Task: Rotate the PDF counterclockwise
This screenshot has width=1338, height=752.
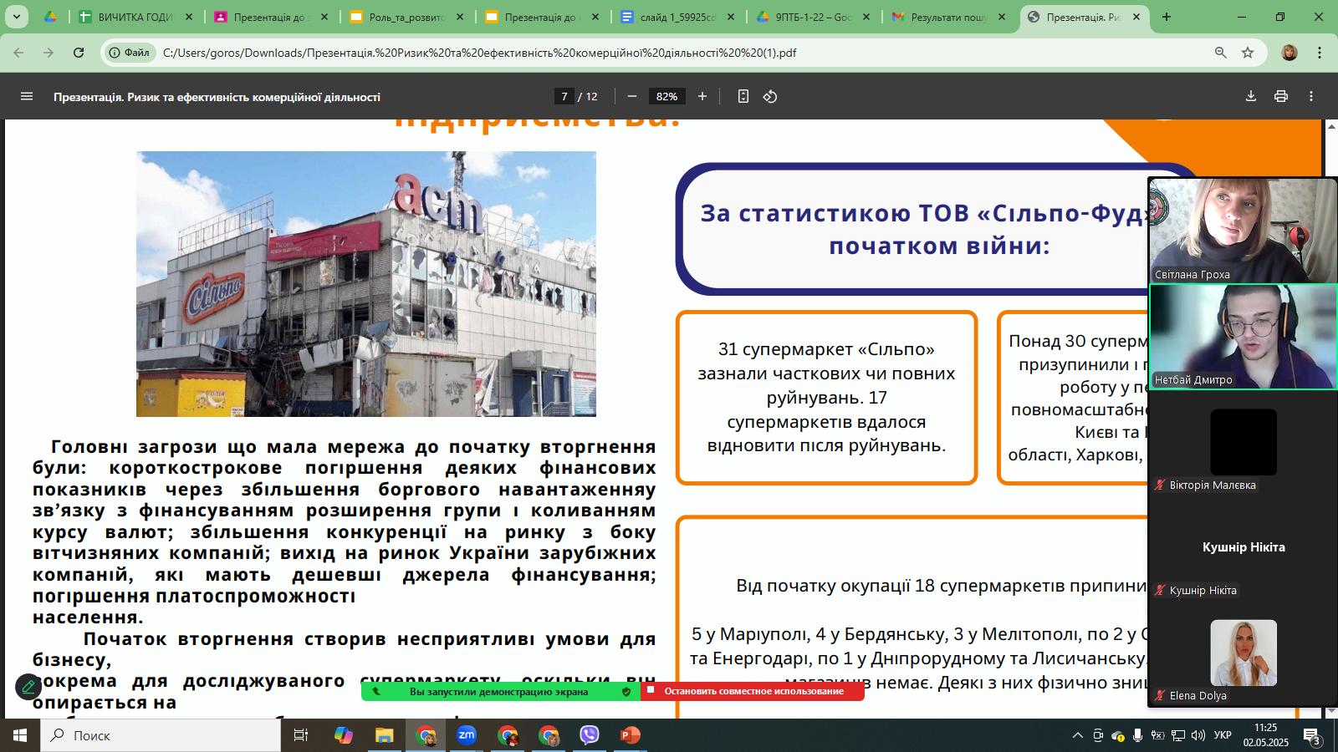Action: (770, 96)
